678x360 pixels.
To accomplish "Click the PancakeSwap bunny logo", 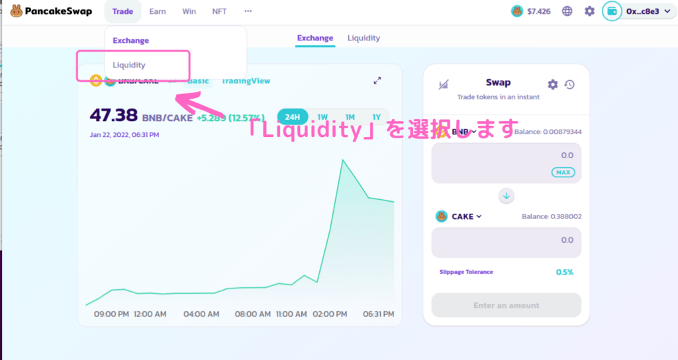I will click(x=17, y=11).
